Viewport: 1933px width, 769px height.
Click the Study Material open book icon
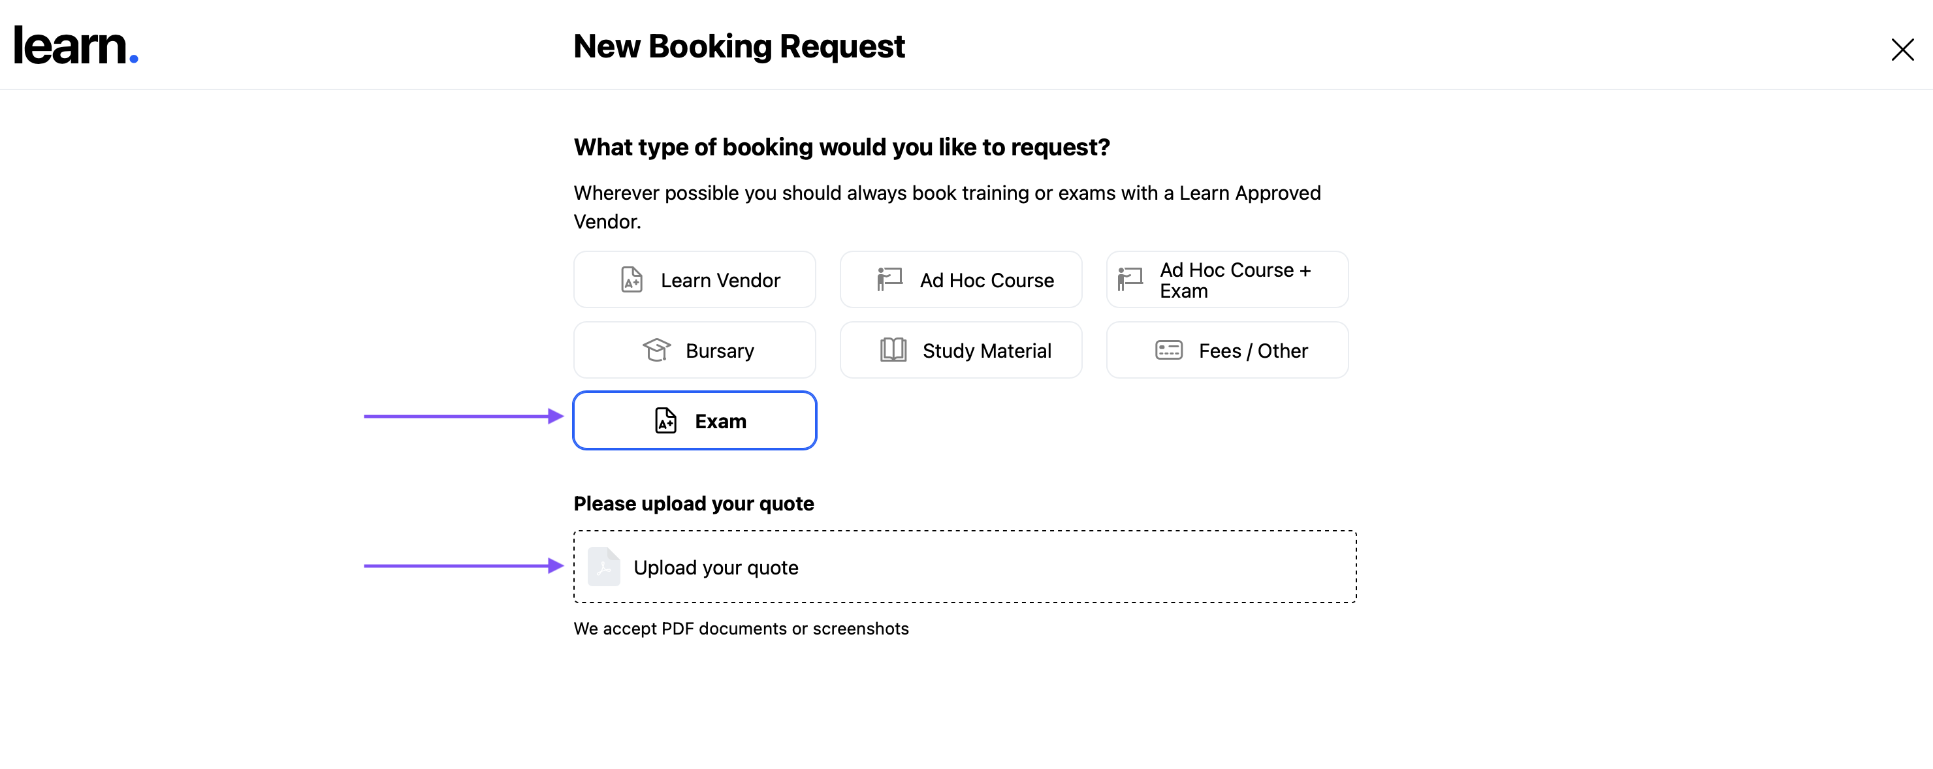[x=893, y=350]
